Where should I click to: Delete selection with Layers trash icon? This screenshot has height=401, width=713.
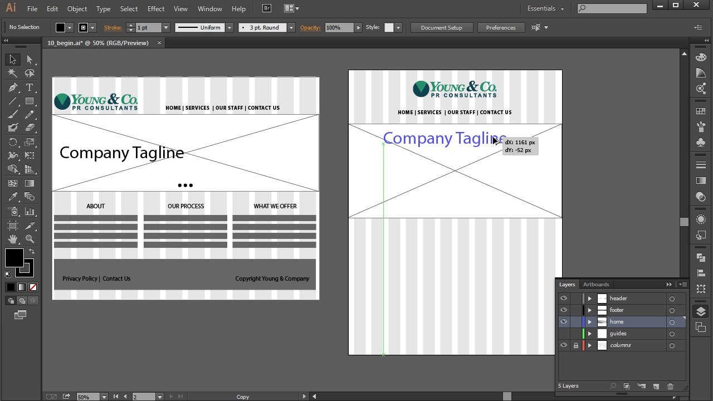coord(670,386)
